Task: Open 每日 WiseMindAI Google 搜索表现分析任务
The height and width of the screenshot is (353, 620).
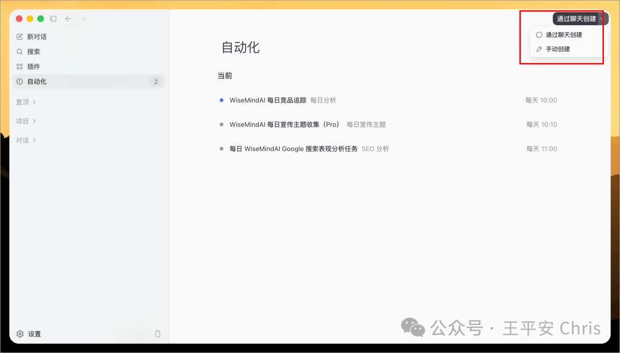Action: point(293,149)
